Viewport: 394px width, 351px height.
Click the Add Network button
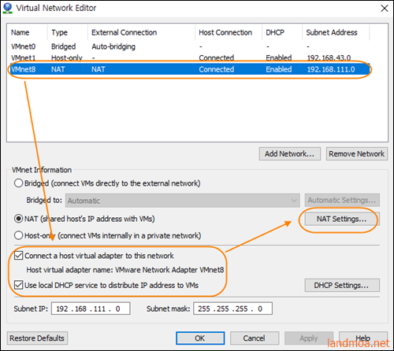coord(290,153)
